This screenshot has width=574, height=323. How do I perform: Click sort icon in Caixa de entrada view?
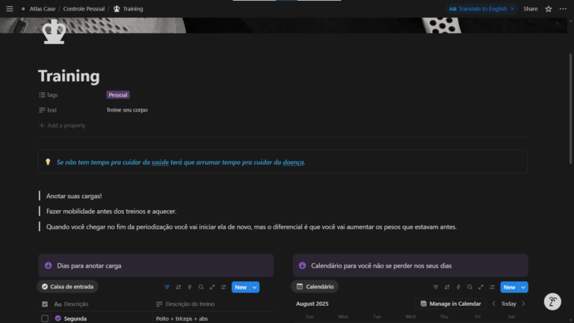point(178,287)
